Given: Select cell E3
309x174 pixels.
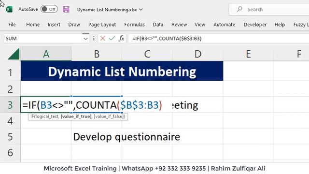Looking at the screenshot, I should coord(248,104).
